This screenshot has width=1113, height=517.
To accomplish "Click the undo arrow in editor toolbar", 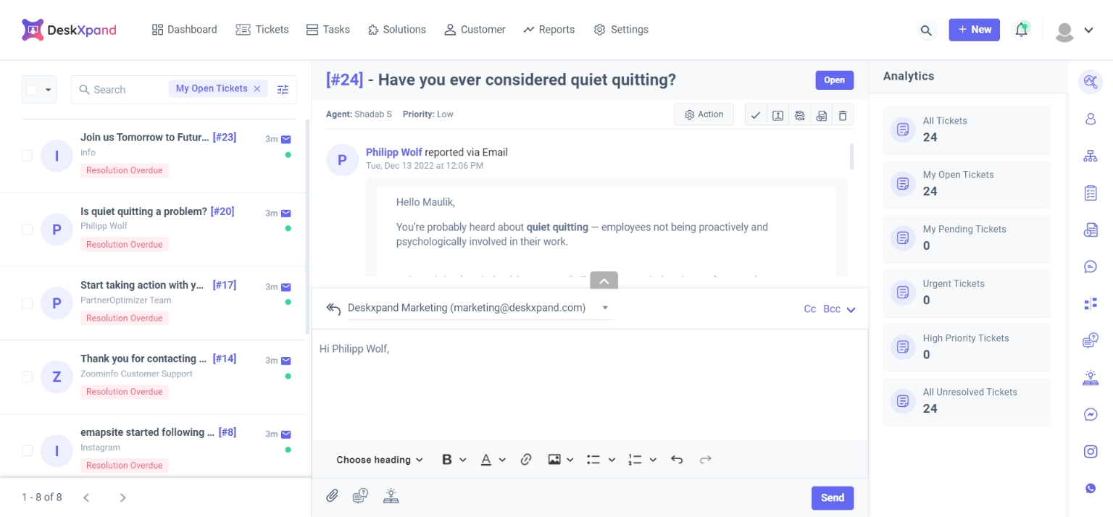I will point(677,460).
